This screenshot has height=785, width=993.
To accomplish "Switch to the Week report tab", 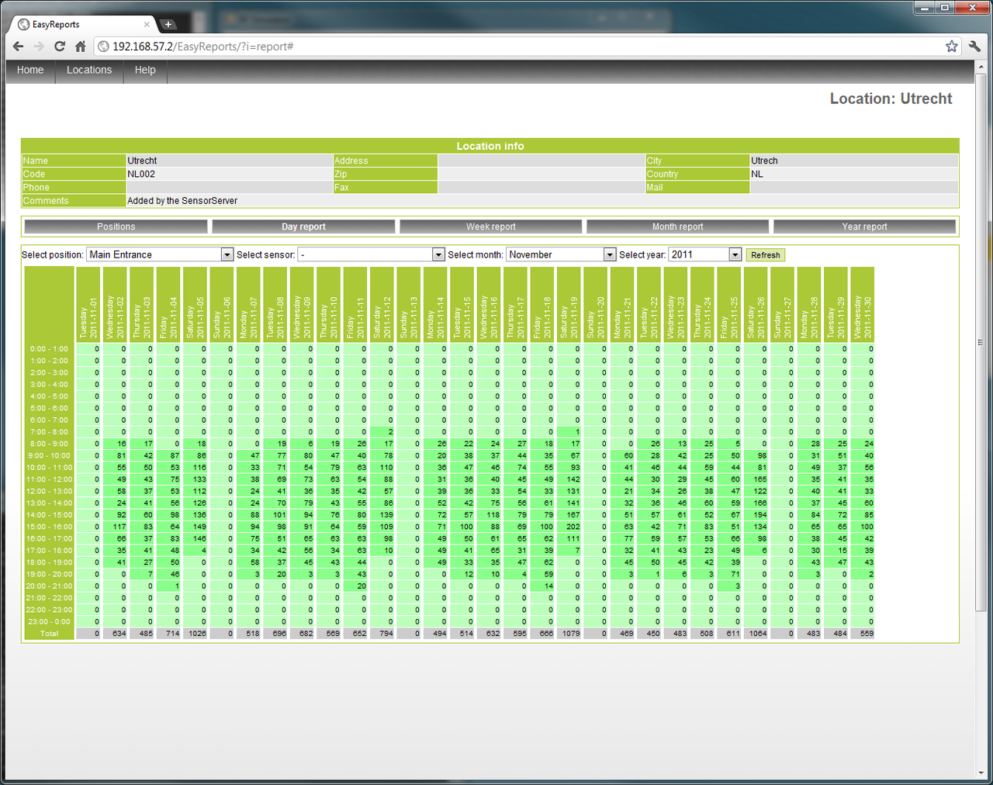I will (x=490, y=226).
